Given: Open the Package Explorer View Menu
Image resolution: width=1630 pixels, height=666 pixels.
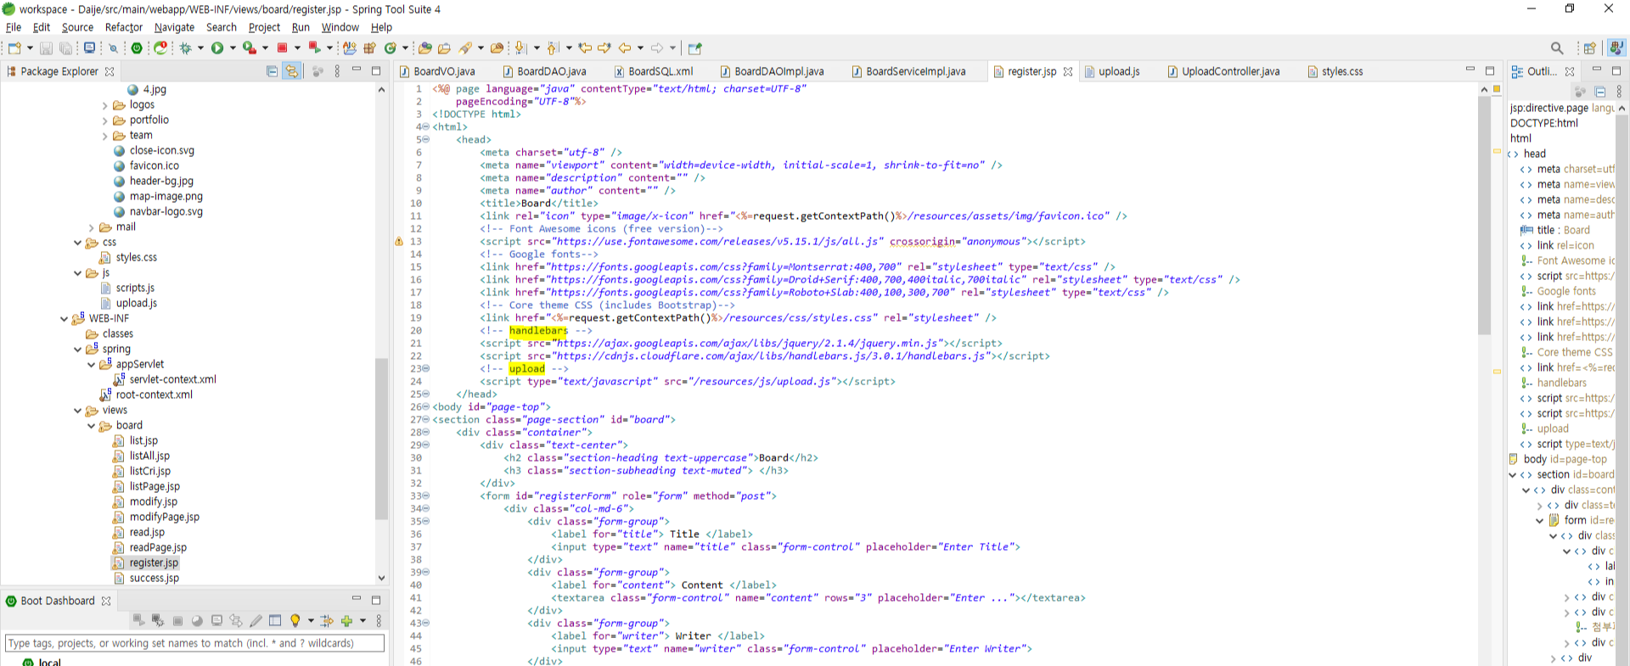Looking at the screenshot, I should 337,71.
